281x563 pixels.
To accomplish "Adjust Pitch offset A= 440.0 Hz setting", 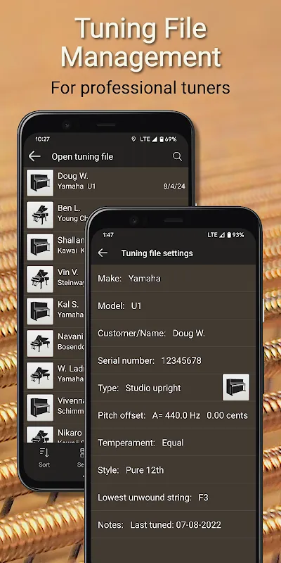I will click(173, 415).
